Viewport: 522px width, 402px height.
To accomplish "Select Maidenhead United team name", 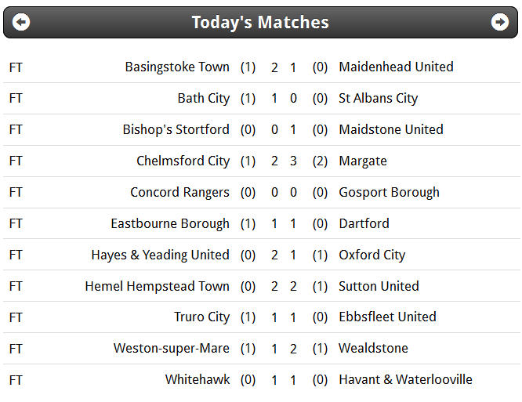I will 396,67.
